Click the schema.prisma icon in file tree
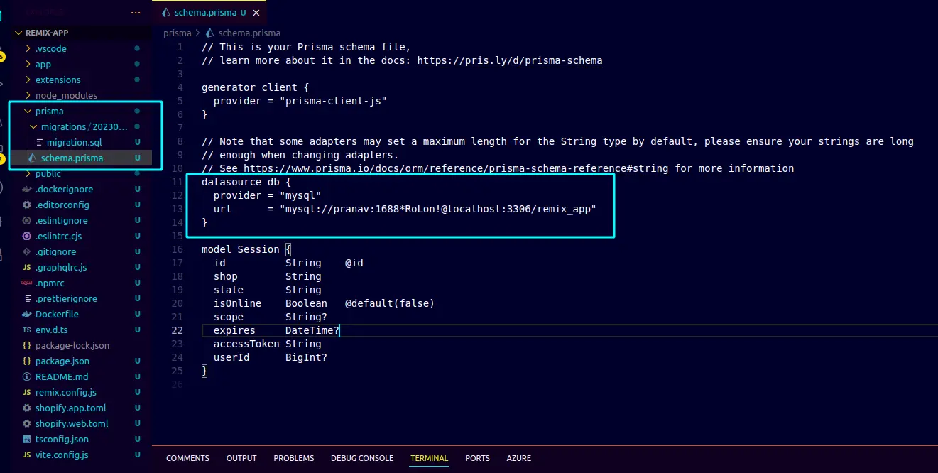This screenshot has width=938, height=473. (x=33, y=158)
